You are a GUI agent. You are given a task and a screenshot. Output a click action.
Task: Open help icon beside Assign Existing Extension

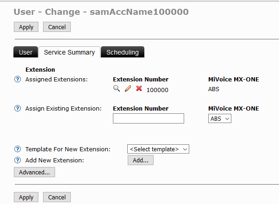click(18, 109)
